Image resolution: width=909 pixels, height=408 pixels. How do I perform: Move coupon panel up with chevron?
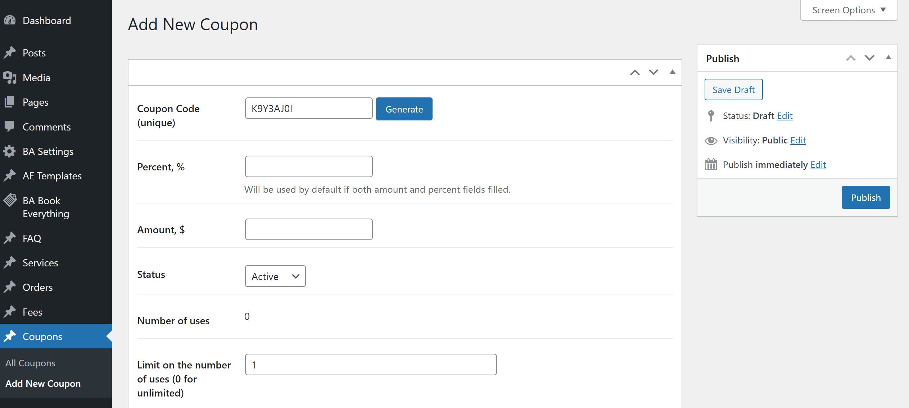click(x=635, y=72)
